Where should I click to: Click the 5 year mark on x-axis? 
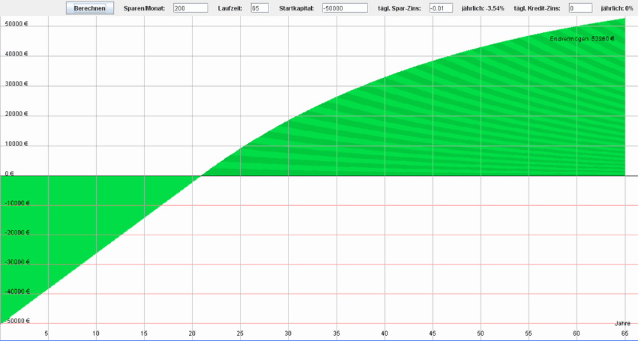47,333
